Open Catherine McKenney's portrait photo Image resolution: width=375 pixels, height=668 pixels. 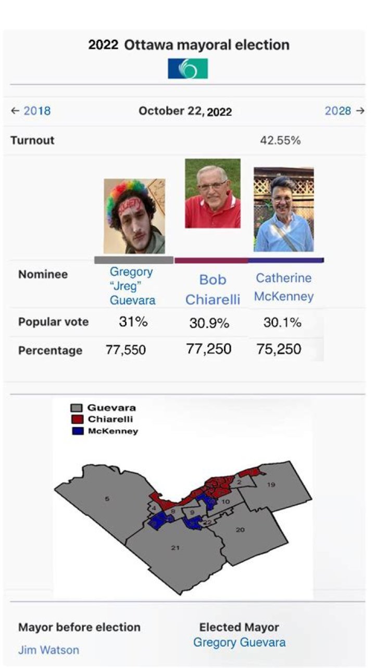click(284, 210)
